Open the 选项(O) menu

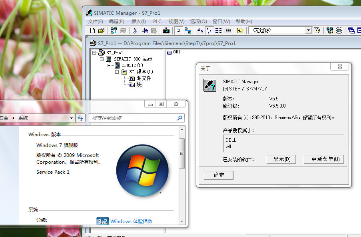(x=198, y=22)
